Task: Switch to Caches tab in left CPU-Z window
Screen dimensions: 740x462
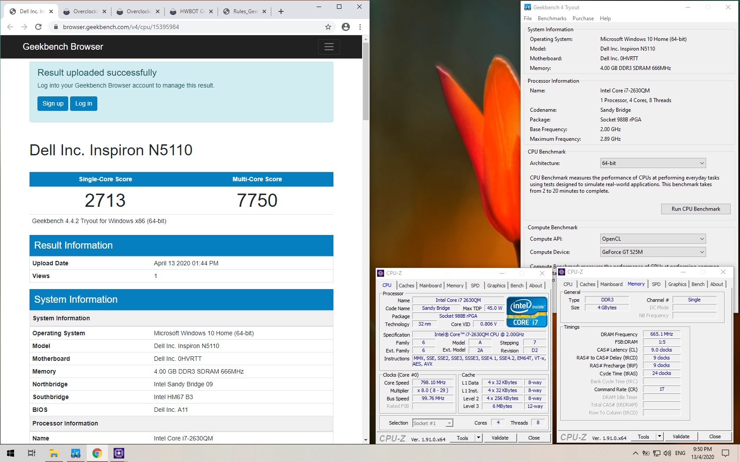Action: 406,286
